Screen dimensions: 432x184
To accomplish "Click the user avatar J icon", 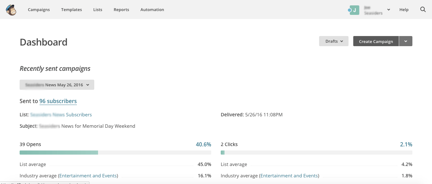I will tap(355, 10).
